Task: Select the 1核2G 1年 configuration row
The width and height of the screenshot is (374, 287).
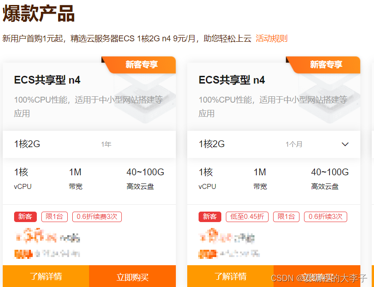Action: (x=89, y=144)
